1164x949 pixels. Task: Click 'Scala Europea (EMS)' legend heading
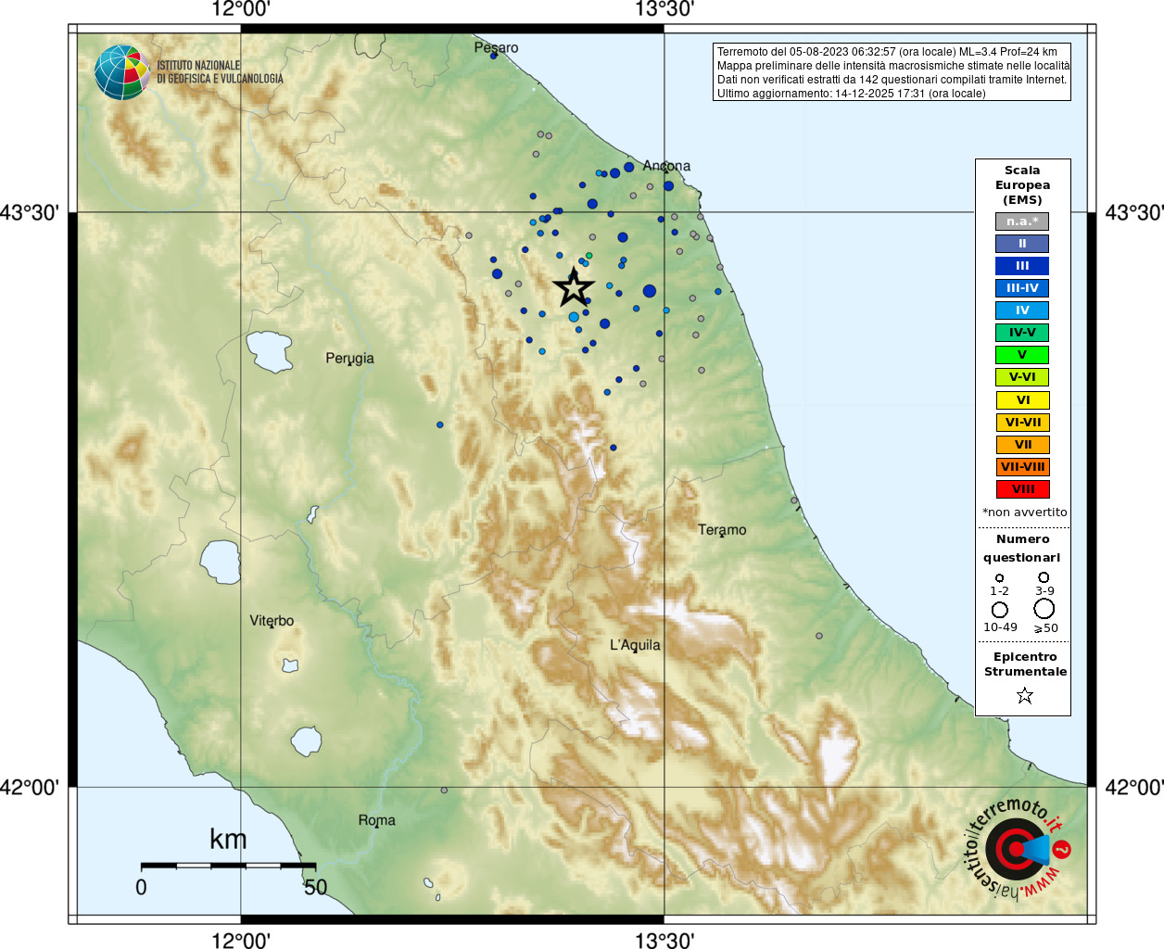pos(1022,185)
